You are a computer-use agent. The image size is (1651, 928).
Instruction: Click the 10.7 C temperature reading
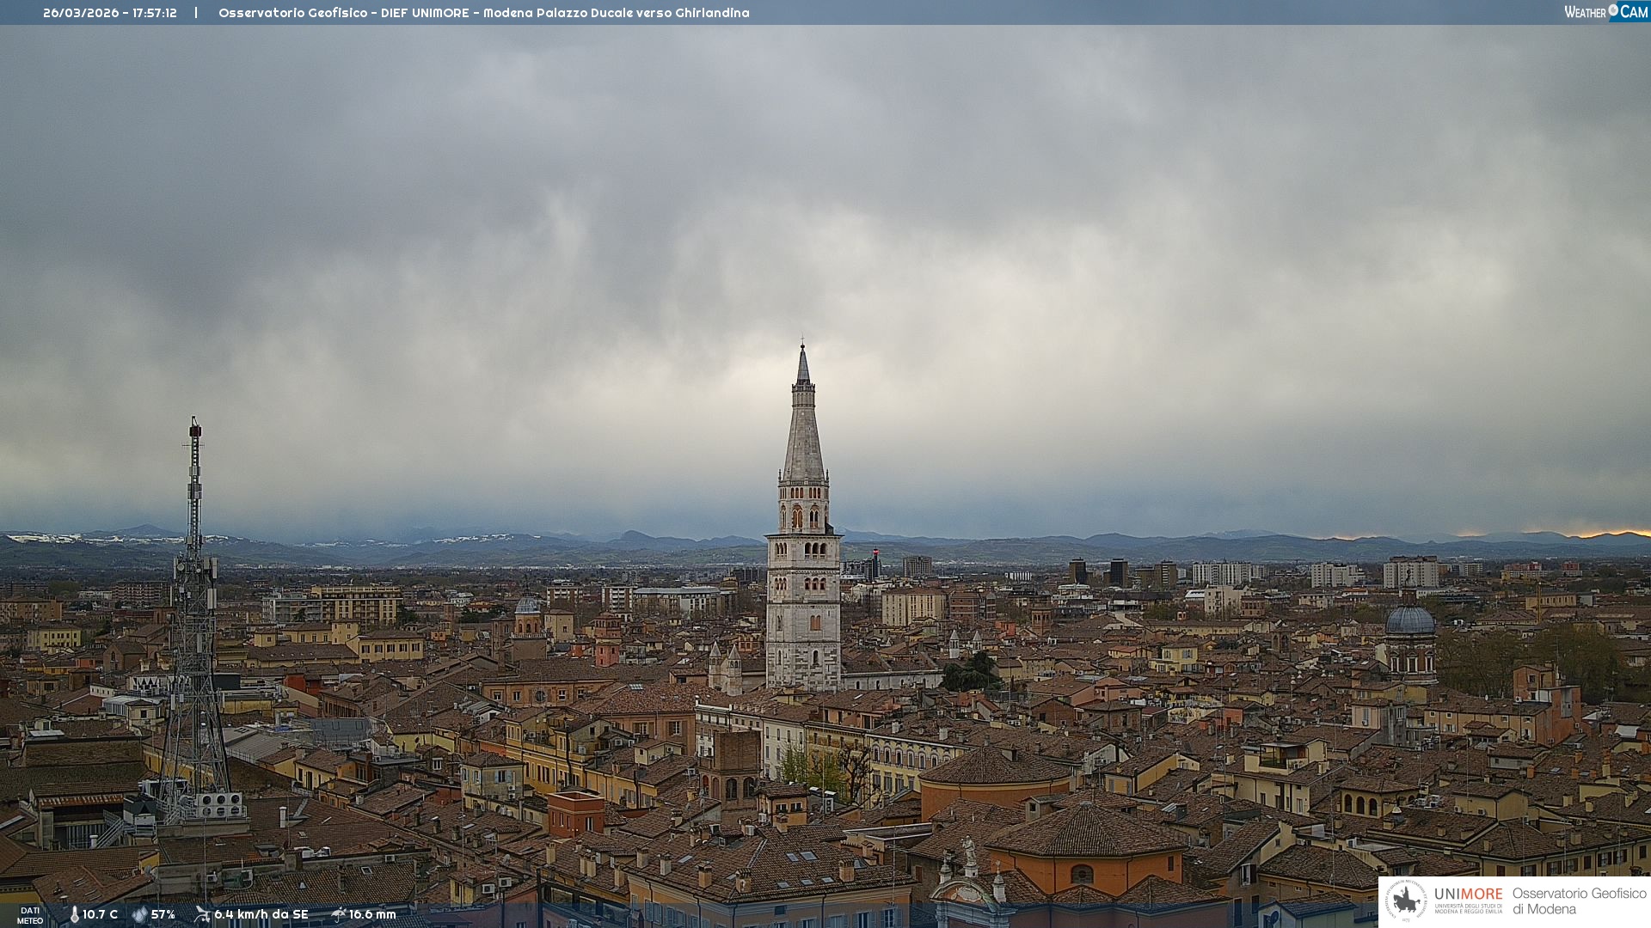101,914
